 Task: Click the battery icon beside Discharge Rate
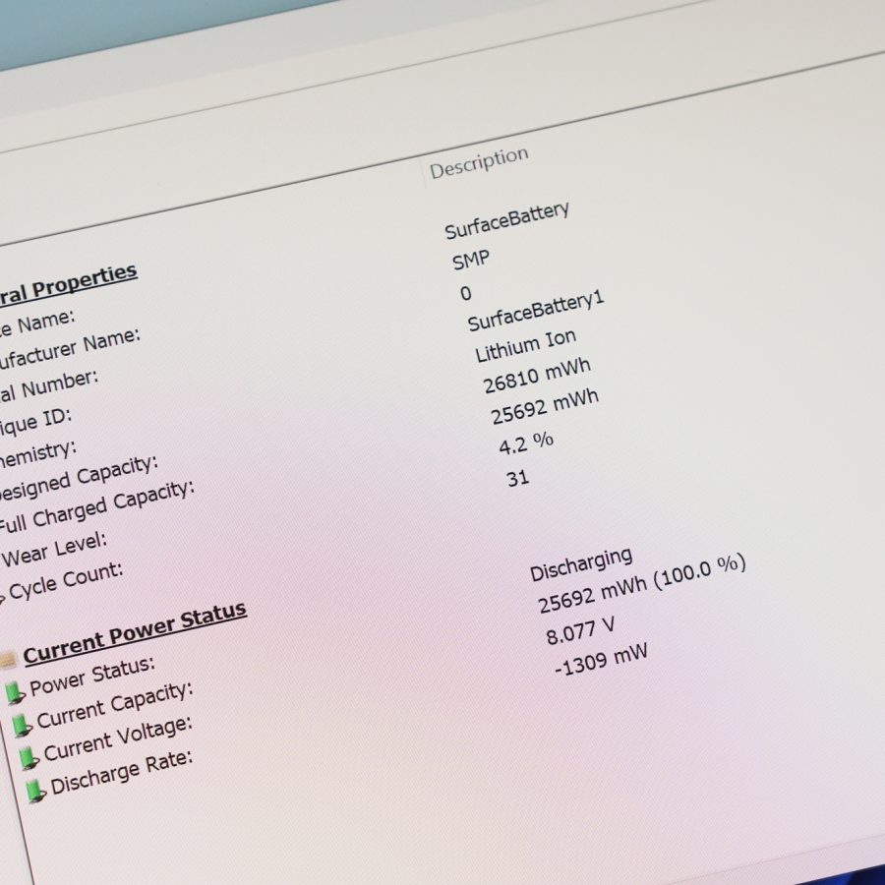[x=36, y=792]
